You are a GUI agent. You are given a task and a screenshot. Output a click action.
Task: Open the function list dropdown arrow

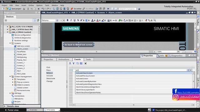(x=191, y=70)
